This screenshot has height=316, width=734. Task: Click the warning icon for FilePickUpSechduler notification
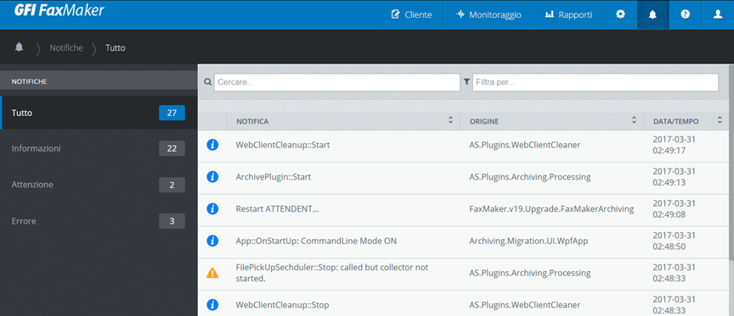coord(212,273)
